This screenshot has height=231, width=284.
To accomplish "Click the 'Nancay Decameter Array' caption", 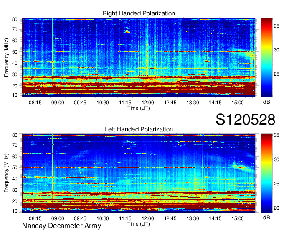I will (61, 226).
